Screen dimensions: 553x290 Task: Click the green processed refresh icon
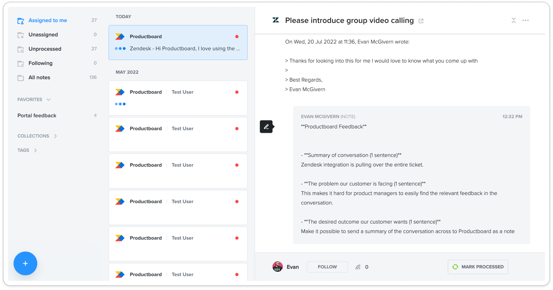point(455,267)
